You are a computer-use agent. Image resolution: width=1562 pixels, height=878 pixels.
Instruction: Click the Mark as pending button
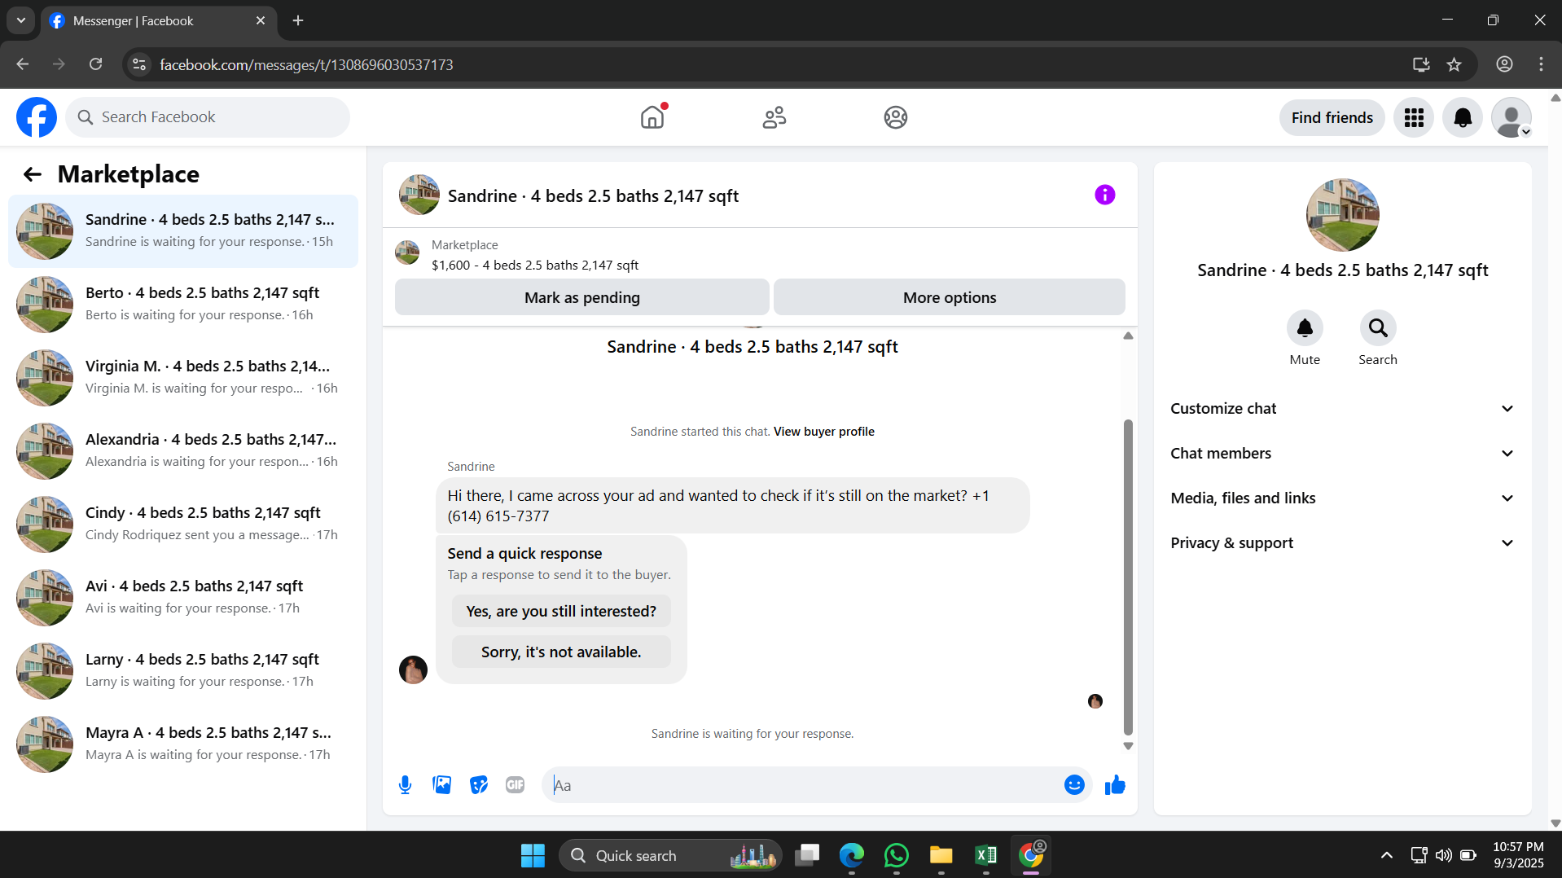coord(582,297)
